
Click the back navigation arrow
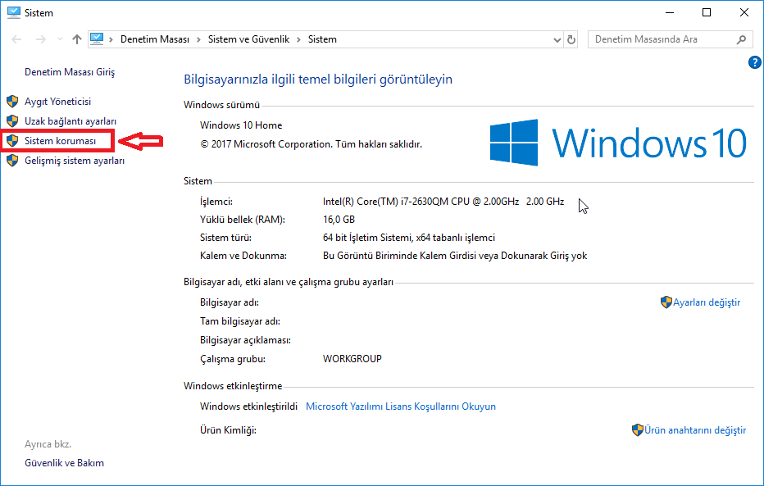pyautogui.click(x=16, y=39)
